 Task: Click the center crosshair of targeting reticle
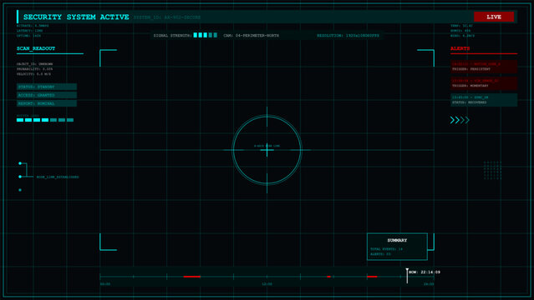pyautogui.click(x=267, y=150)
